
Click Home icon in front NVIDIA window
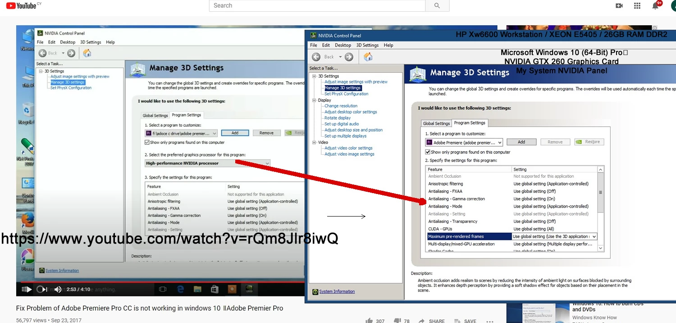click(368, 57)
